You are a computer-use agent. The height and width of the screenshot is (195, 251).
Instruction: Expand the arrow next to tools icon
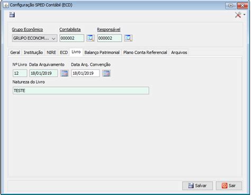click(x=244, y=15)
